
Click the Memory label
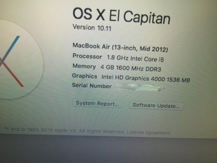click(x=84, y=66)
